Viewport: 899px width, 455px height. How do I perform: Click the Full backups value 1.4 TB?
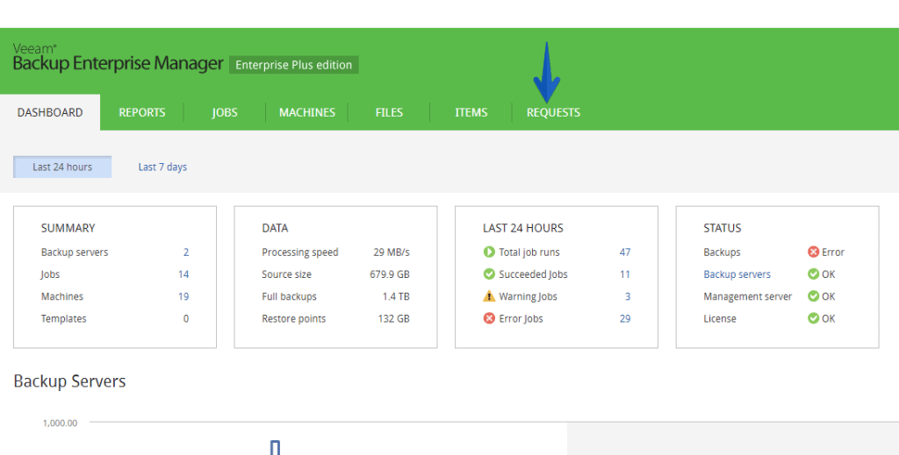click(396, 296)
